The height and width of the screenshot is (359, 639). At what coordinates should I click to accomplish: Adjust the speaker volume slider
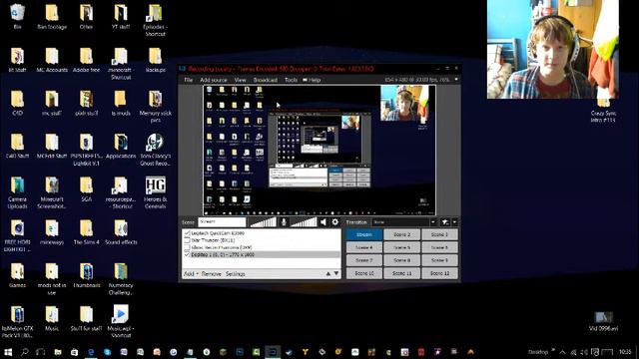(303, 222)
